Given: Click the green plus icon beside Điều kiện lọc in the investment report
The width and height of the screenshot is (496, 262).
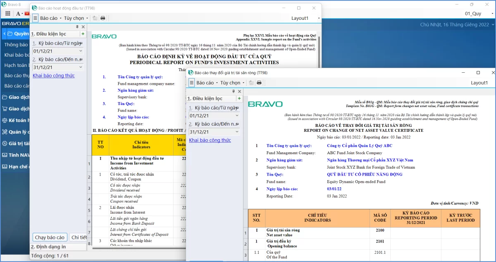Looking at the screenshot, I should pos(83,34).
